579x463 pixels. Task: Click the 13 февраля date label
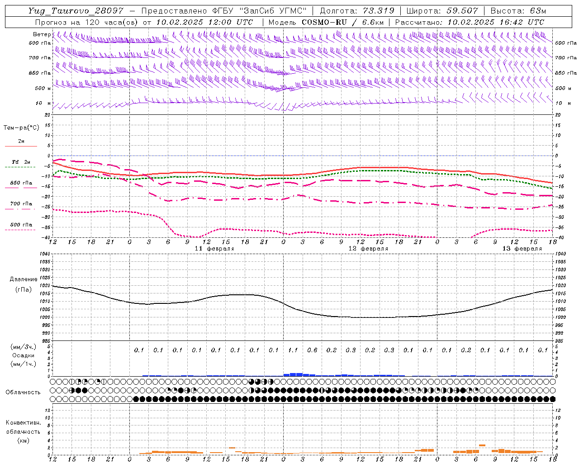pos(522,249)
